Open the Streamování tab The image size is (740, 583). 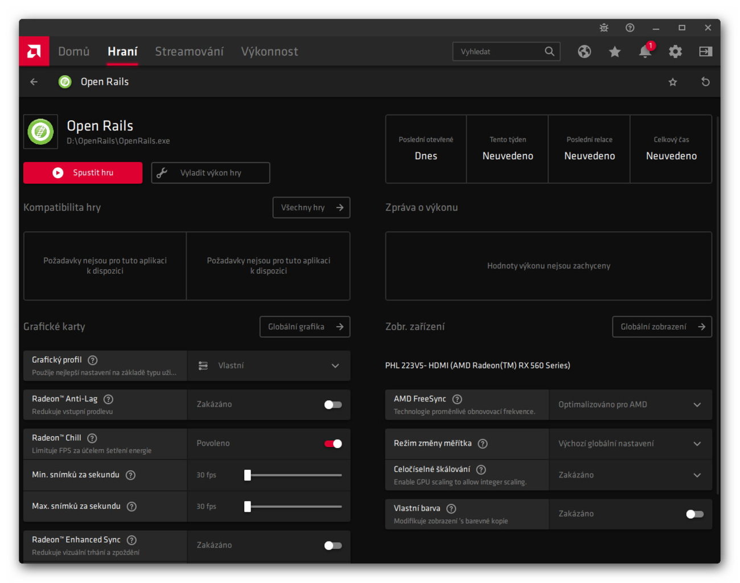(190, 51)
